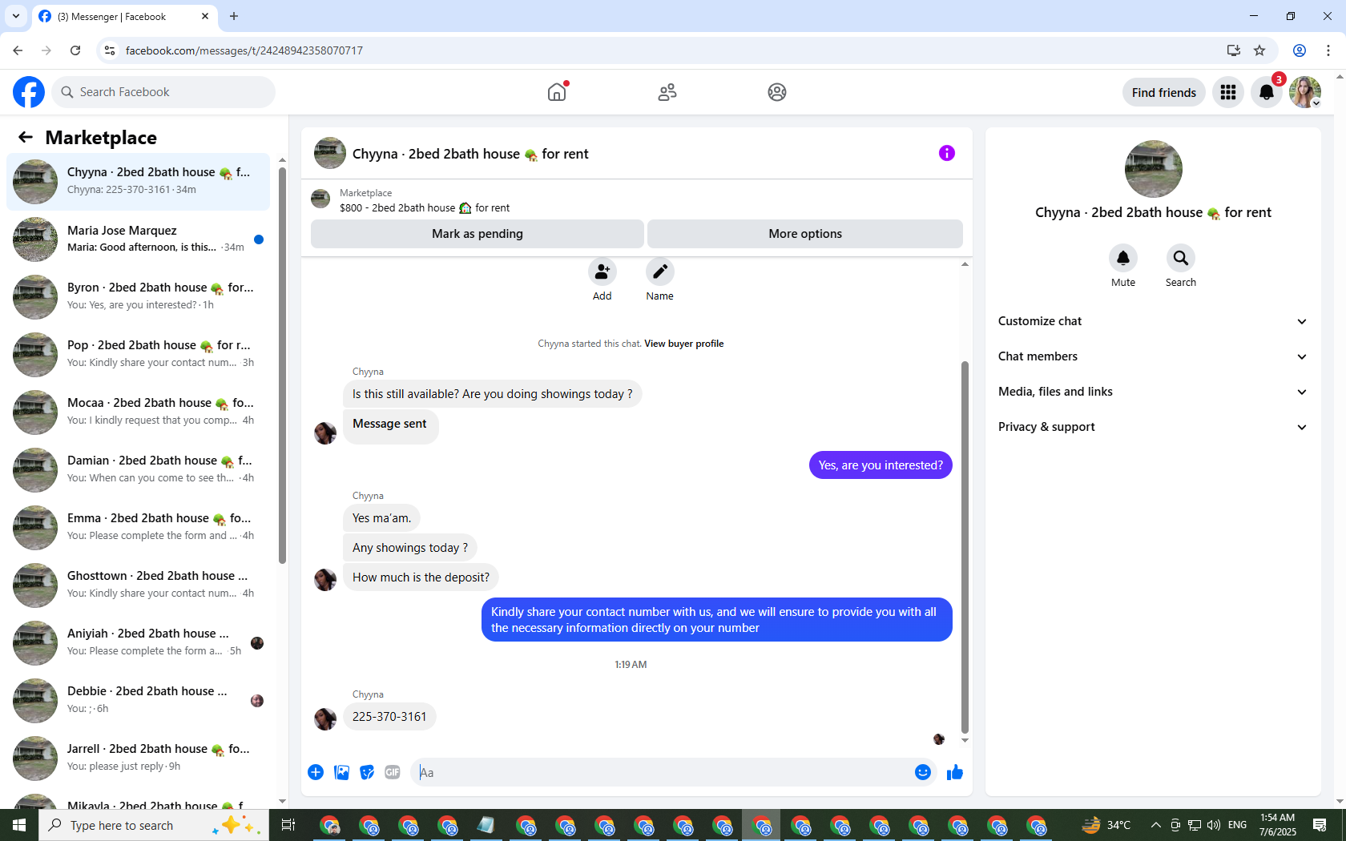Open the Groups icon in top navigation

click(777, 92)
